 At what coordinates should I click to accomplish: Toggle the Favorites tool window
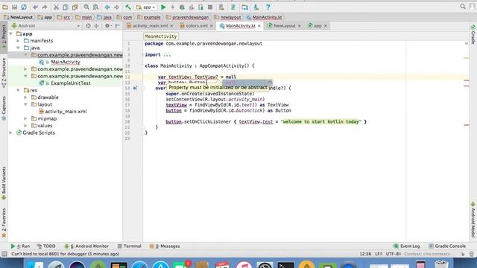pyautogui.click(x=4, y=223)
